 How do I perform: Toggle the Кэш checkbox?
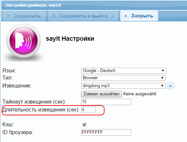tap(84, 125)
